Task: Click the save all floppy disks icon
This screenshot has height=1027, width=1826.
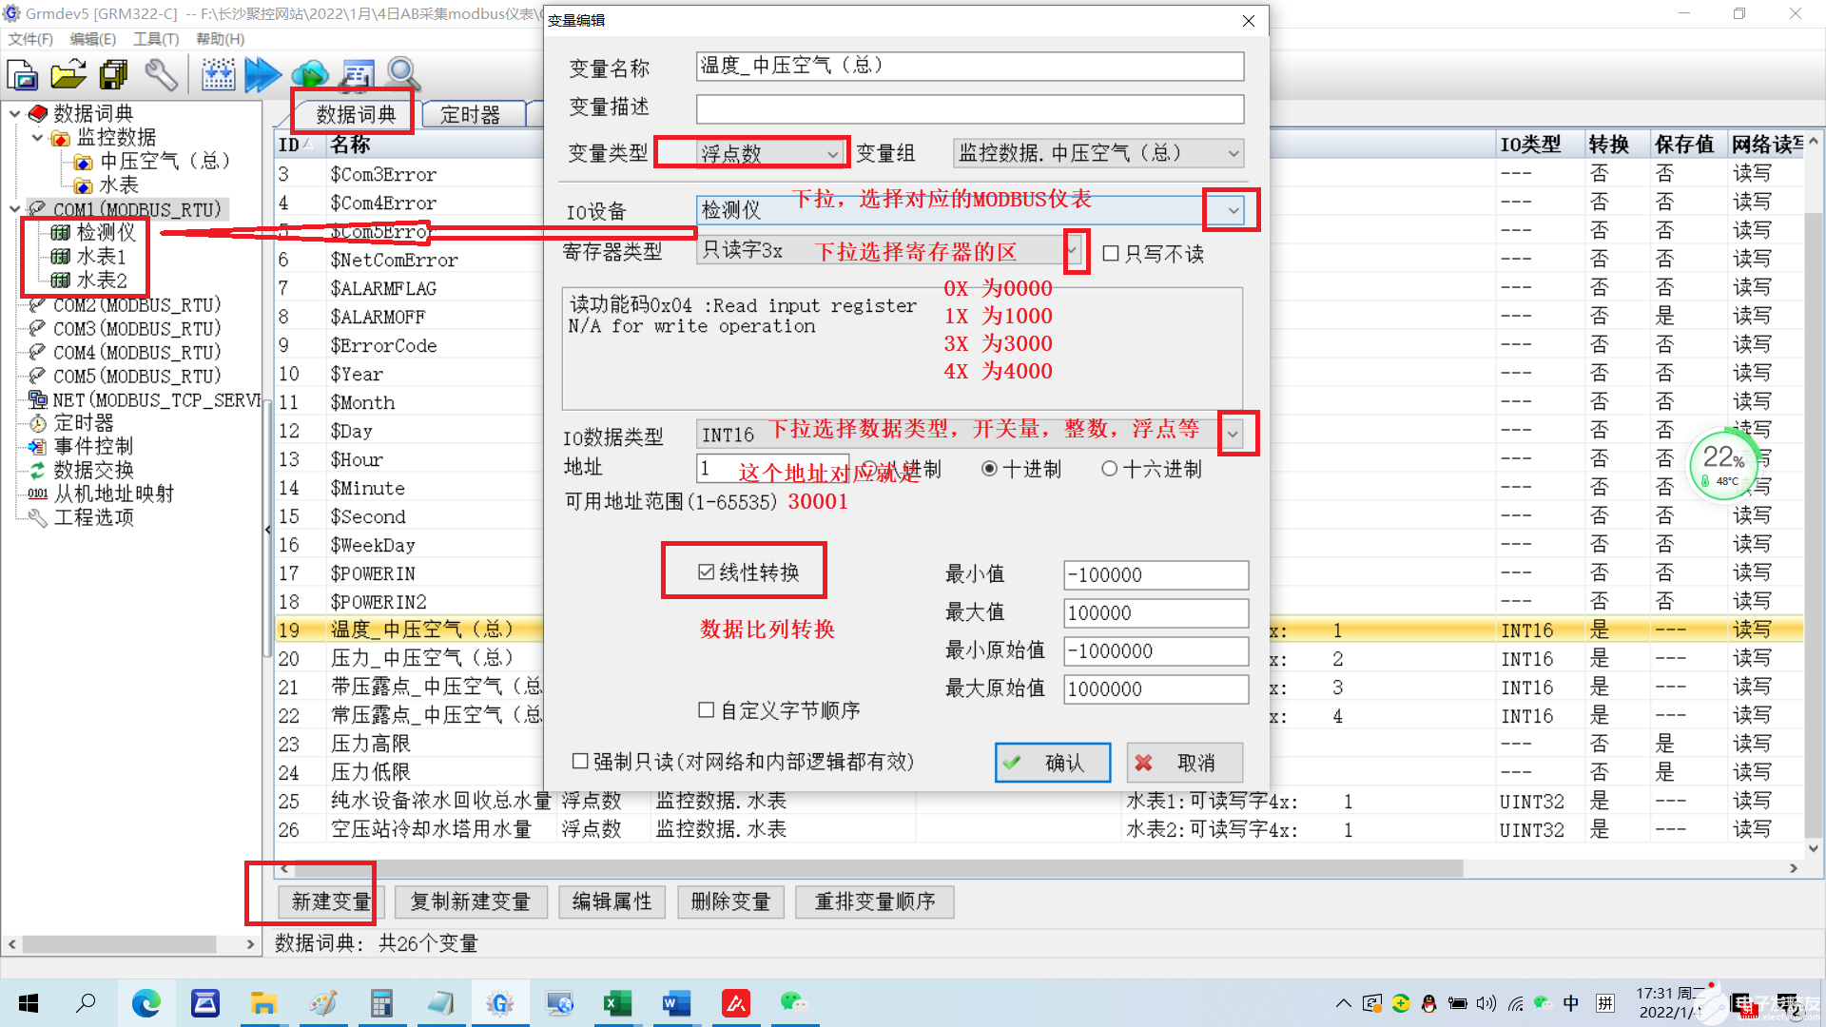Action: click(x=114, y=74)
